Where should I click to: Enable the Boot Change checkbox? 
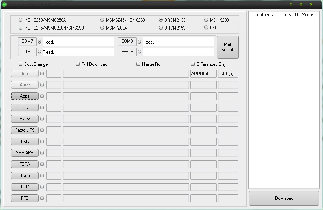pyautogui.click(x=20, y=64)
